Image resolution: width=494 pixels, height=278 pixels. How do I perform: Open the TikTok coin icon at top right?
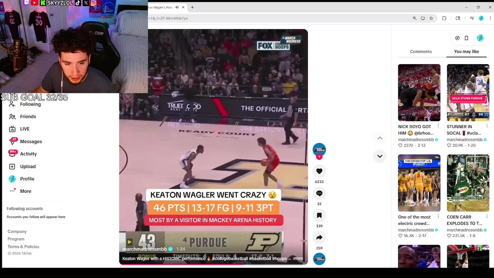pos(457,38)
